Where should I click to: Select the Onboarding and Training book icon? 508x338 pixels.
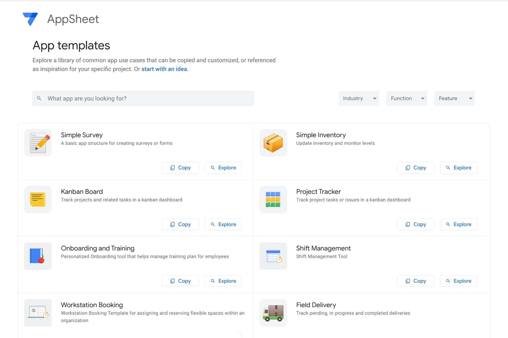38,256
